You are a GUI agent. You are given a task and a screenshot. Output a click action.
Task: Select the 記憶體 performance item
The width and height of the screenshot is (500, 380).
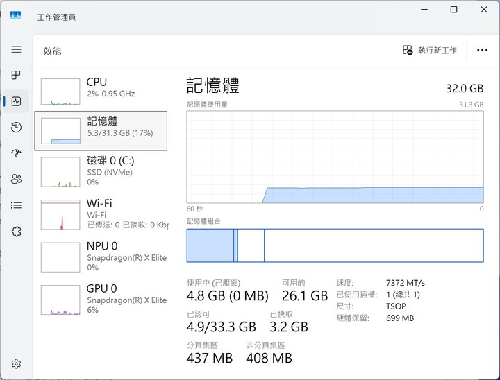coord(101,130)
